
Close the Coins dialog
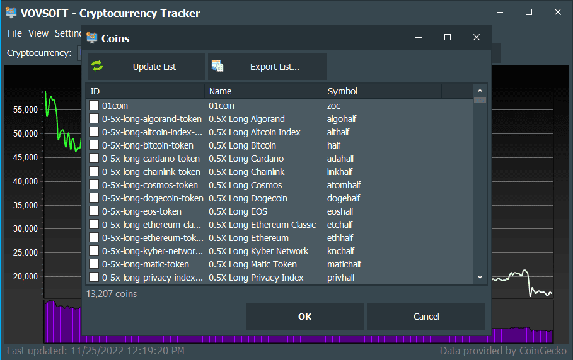point(477,38)
